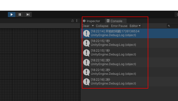Screen dimensions: 178x101
Task: Click the Play button in toolbar
Action: click(x=12, y=15)
